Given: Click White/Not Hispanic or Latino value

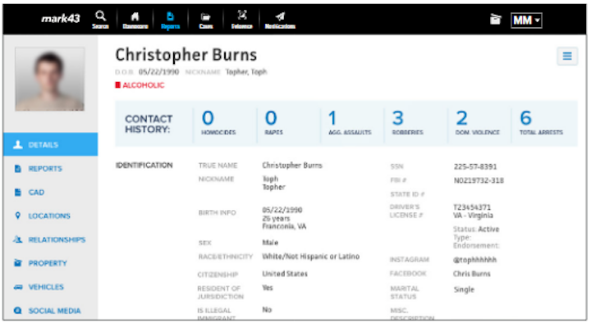Looking at the screenshot, I should coord(311,257).
